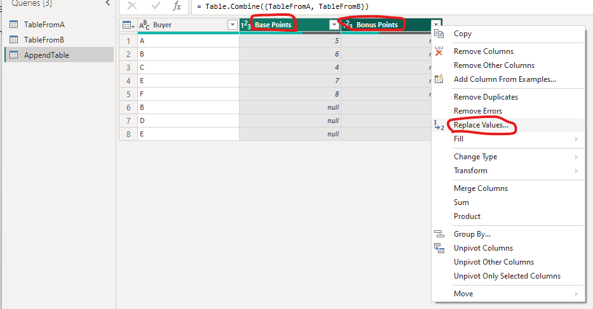Screen dimensions: 593x309
Task: Click Buyer column ABC type icon
Action: (x=144, y=25)
